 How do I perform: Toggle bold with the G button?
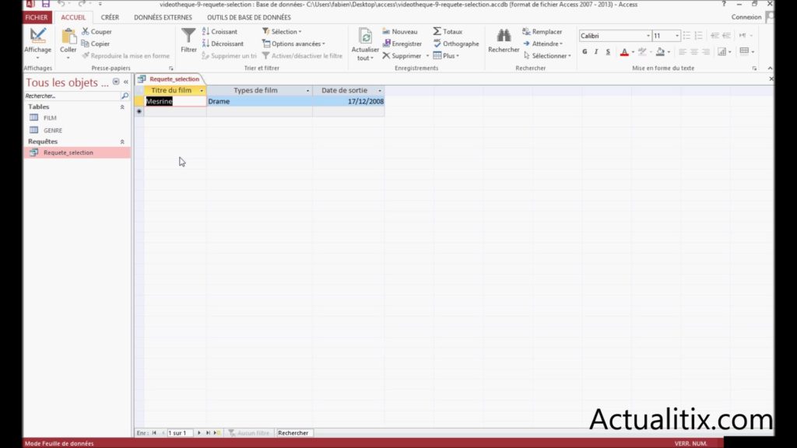tap(585, 51)
